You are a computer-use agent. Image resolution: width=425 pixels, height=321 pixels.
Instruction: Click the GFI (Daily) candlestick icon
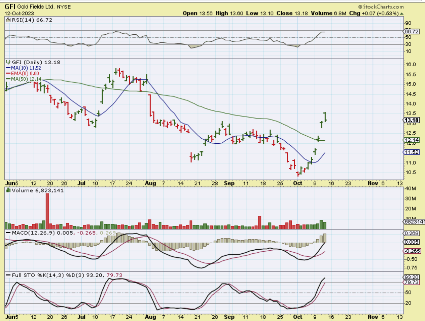pyautogui.click(x=8, y=62)
